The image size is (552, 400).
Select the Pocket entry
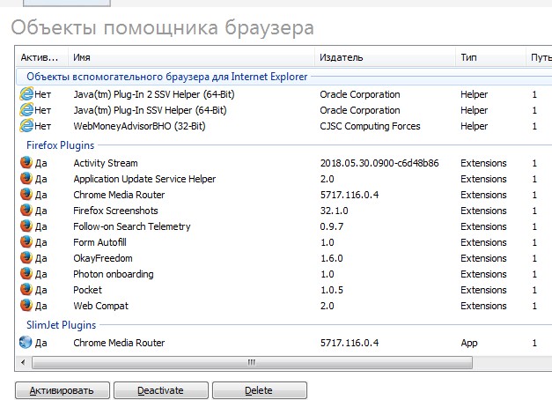click(x=87, y=290)
